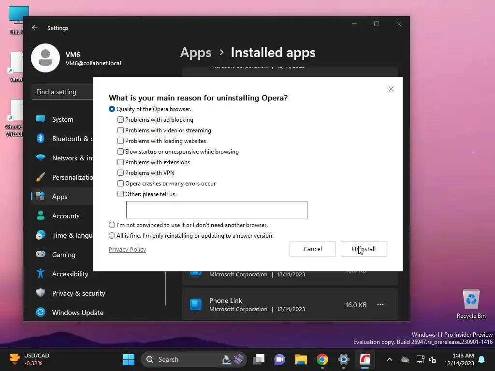Open Bluetooth icon in Settings sidebar
Viewport: 495px width, 371px height.
pyautogui.click(x=41, y=138)
